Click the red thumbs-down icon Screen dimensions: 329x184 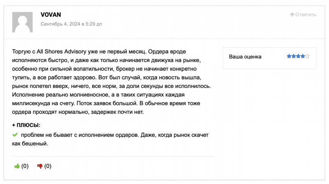click(39, 166)
